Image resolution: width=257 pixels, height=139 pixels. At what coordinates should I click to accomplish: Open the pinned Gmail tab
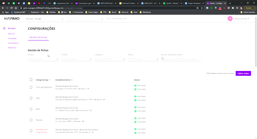[x=49, y=3]
